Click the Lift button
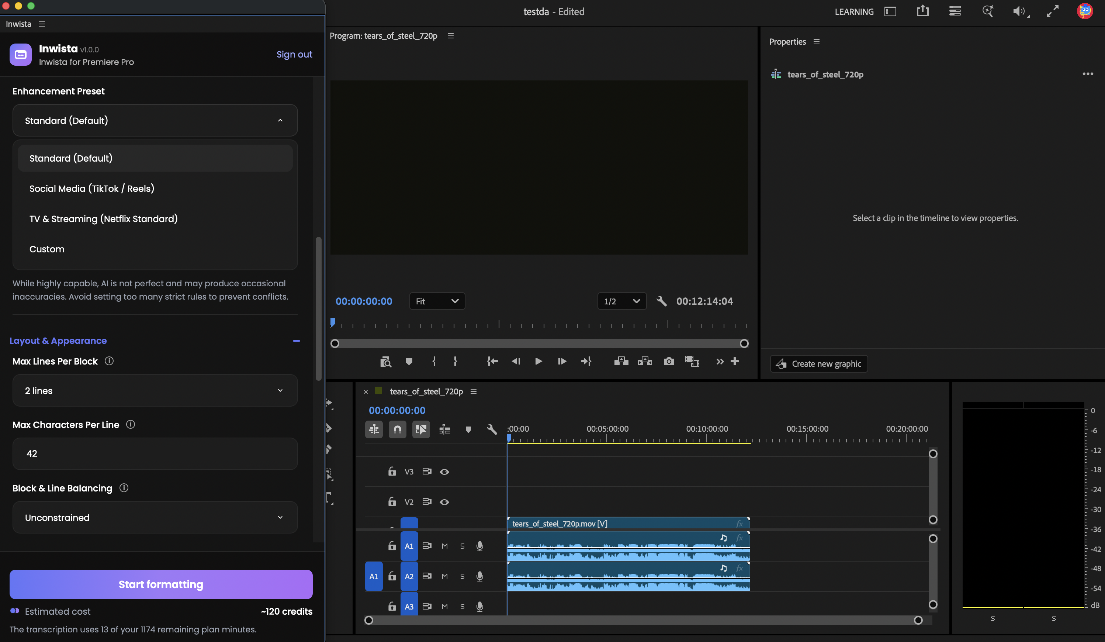The height and width of the screenshot is (642, 1105). [621, 361]
